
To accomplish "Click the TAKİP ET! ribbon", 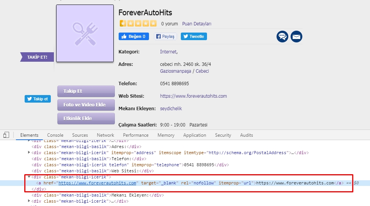I will [x=37, y=57].
